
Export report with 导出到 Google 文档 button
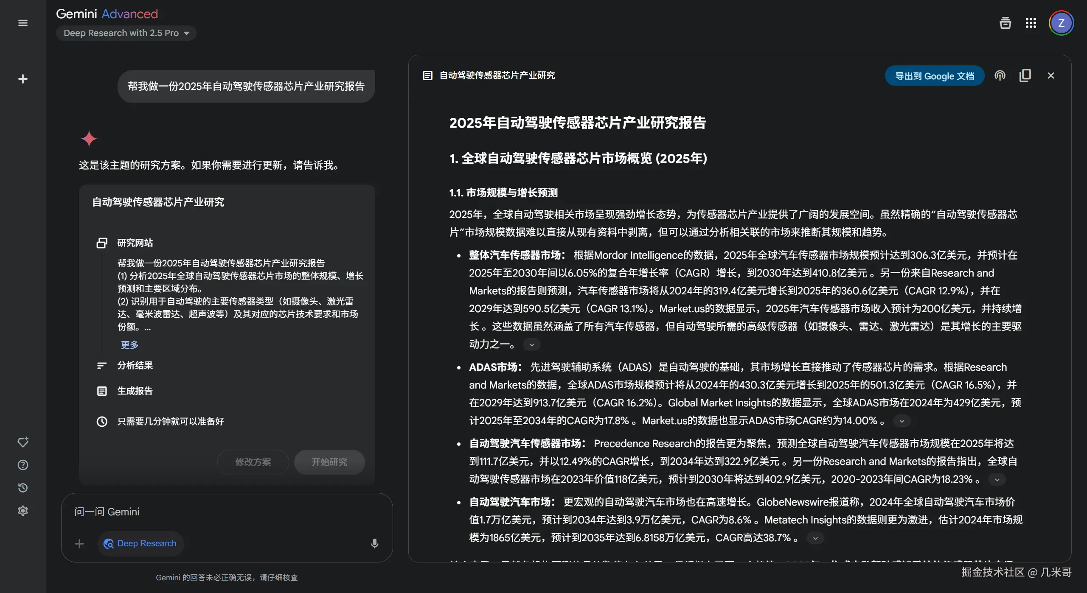click(935, 76)
